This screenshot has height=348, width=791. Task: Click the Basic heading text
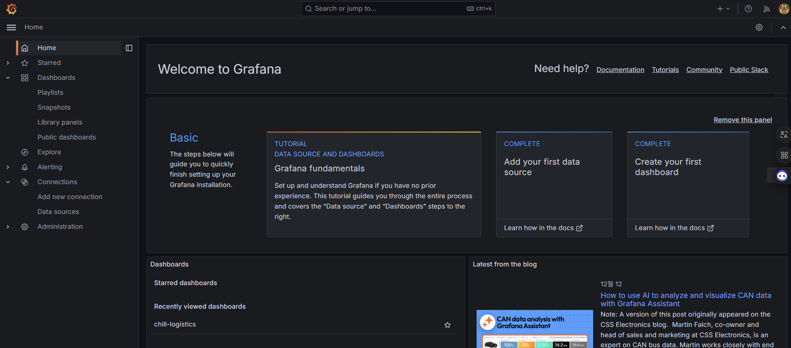(184, 138)
